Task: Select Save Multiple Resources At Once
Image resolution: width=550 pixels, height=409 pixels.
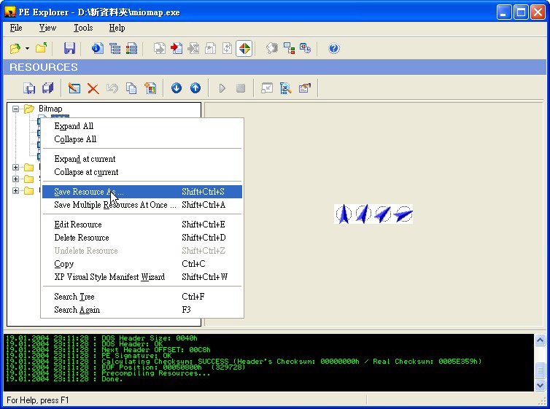Action: 142,205
